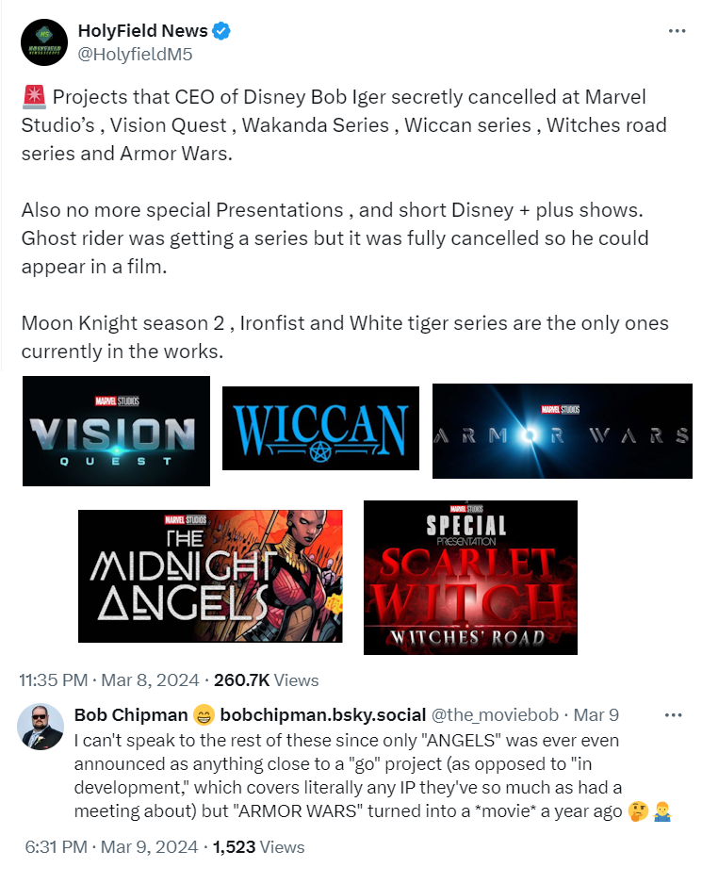Screen dimensions: 702x884
Task: Click the blue verified badge
Action: click(x=221, y=31)
